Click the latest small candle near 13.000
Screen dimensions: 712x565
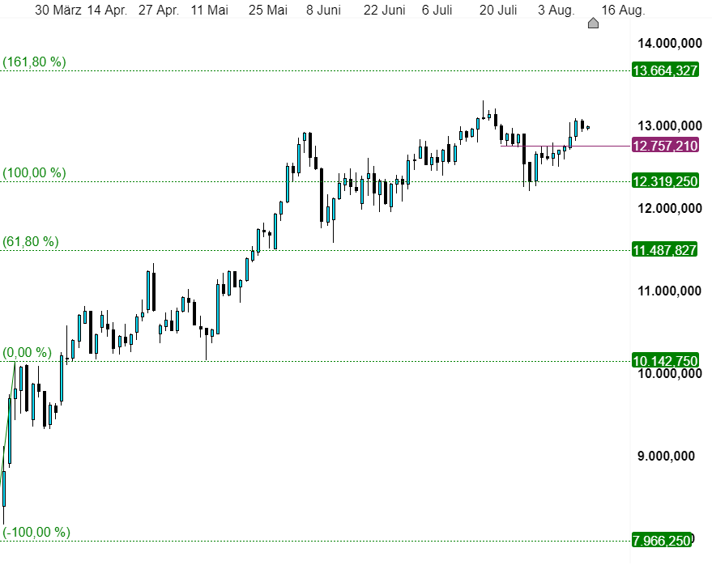[x=588, y=128]
